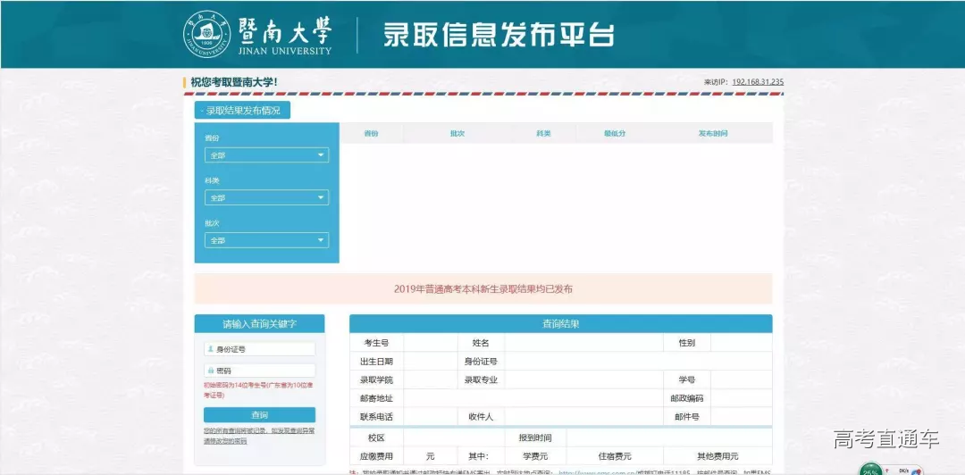Viewport: 965px width, 475px height.
Task: Click the source IP address link
Action: tap(757, 82)
